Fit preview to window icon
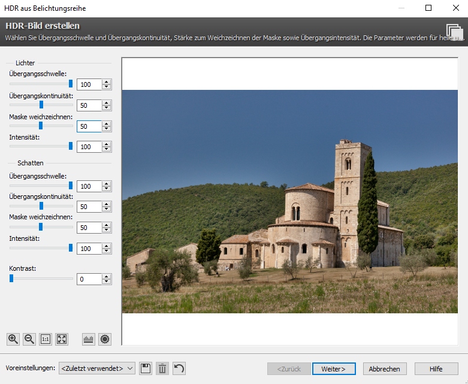468x384 pixels. click(62, 339)
